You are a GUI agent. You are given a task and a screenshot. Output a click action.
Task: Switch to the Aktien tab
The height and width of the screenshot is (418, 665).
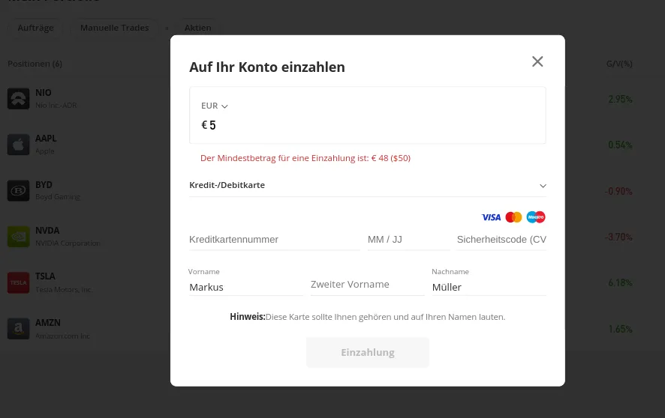coord(197,28)
